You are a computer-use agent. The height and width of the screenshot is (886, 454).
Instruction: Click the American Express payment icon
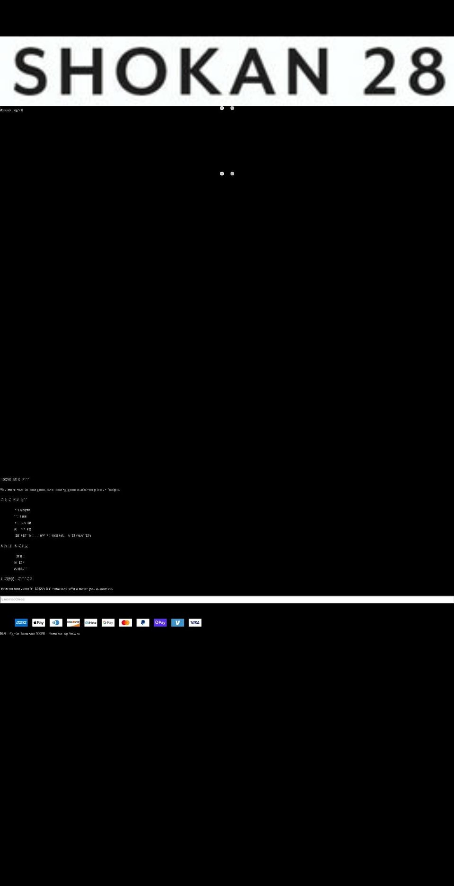click(21, 623)
